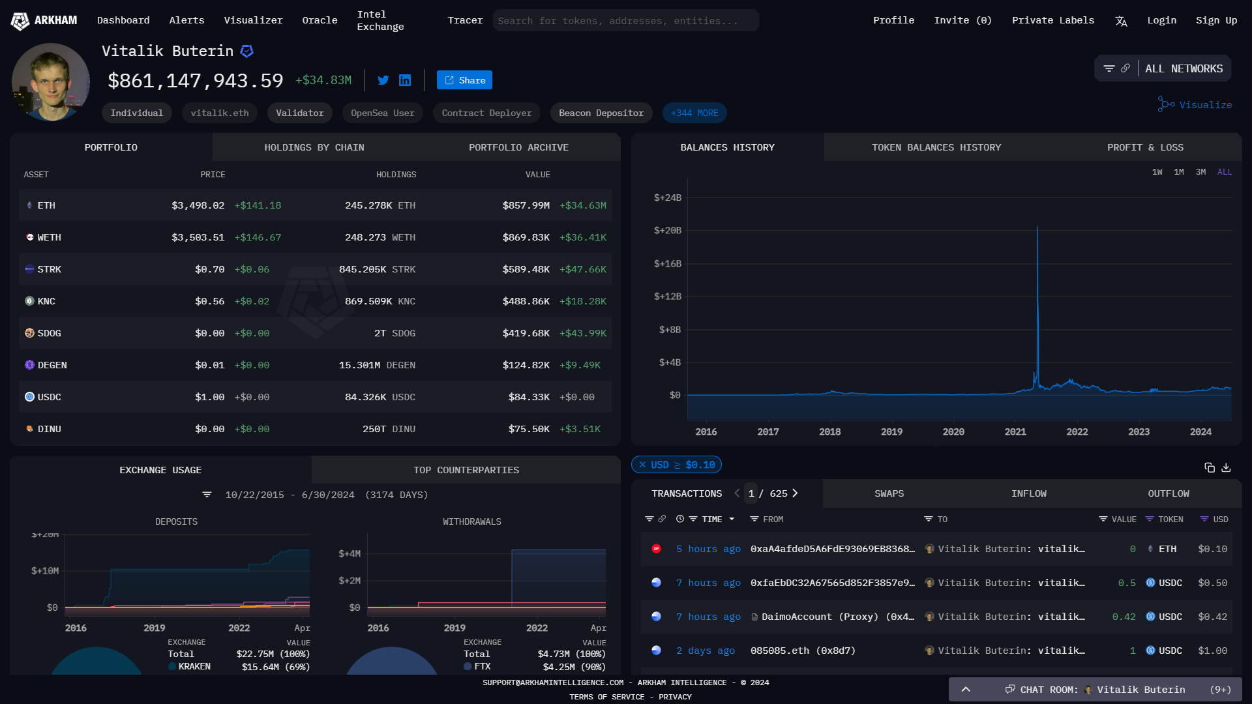
Task: Open the INFLOW tab
Action: [x=1028, y=493]
